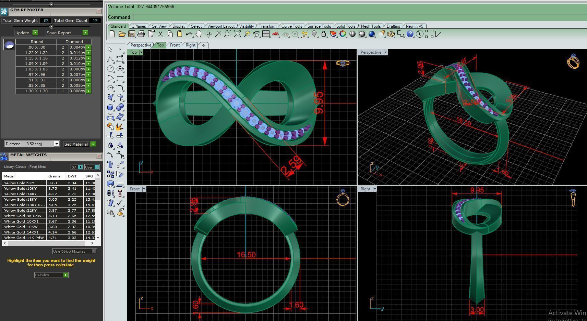Click the Save Report button
This screenshot has width=587, height=321.
pos(67,33)
